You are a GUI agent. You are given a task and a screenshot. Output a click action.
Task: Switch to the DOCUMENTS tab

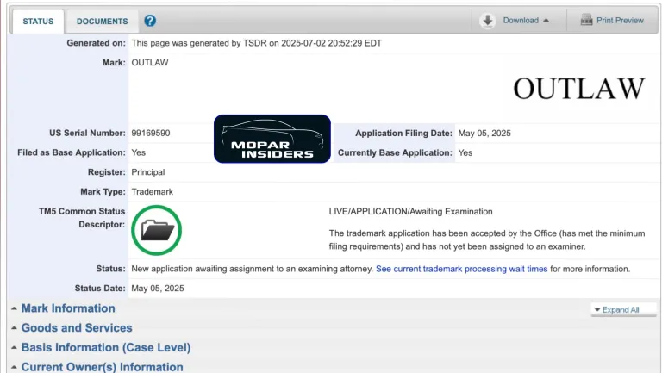pyautogui.click(x=102, y=21)
